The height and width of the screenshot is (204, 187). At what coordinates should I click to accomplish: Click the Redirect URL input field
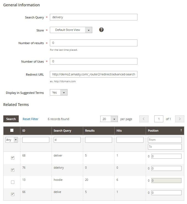point(93,74)
